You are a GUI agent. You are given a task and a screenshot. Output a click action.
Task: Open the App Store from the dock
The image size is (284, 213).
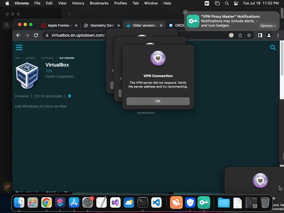(74, 202)
